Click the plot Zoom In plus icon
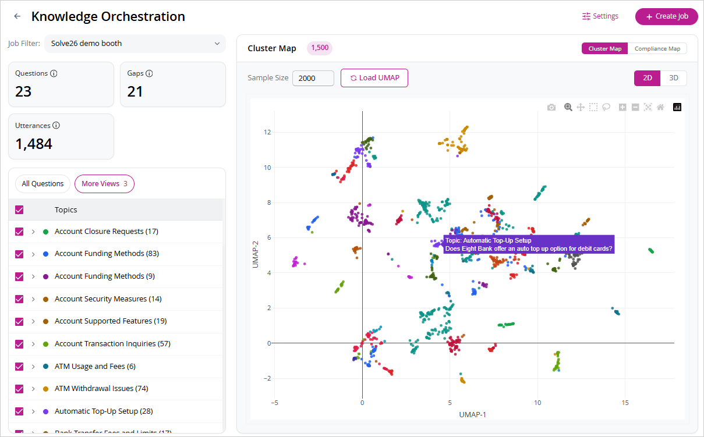Screen dimensions: 704x437 (622, 107)
